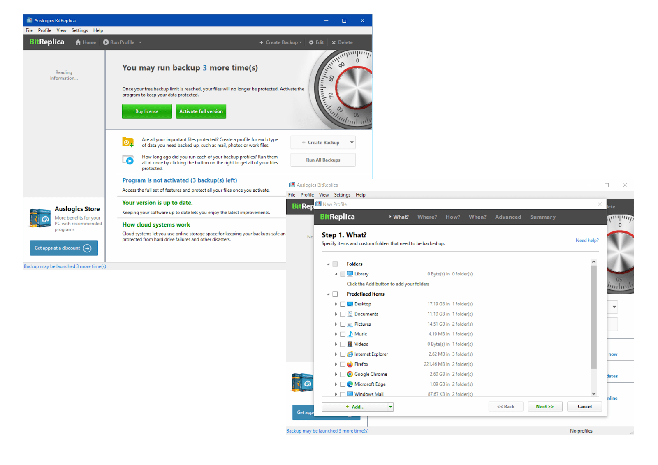Switch to the Advanced wizard step
The image size is (658, 465).
coord(508,217)
